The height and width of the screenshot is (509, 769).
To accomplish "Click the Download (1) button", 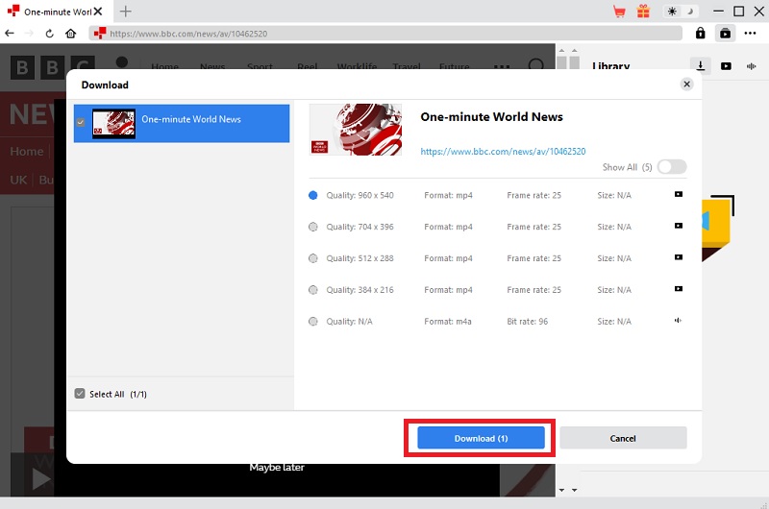I will (481, 438).
